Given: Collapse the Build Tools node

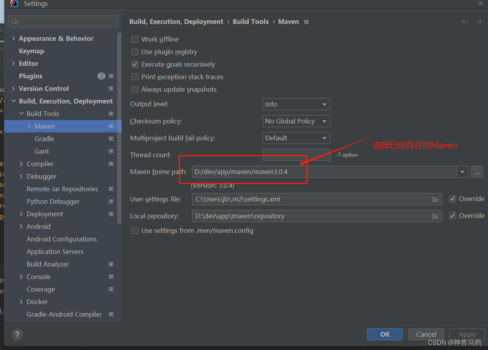Looking at the screenshot, I should click(x=22, y=114).
